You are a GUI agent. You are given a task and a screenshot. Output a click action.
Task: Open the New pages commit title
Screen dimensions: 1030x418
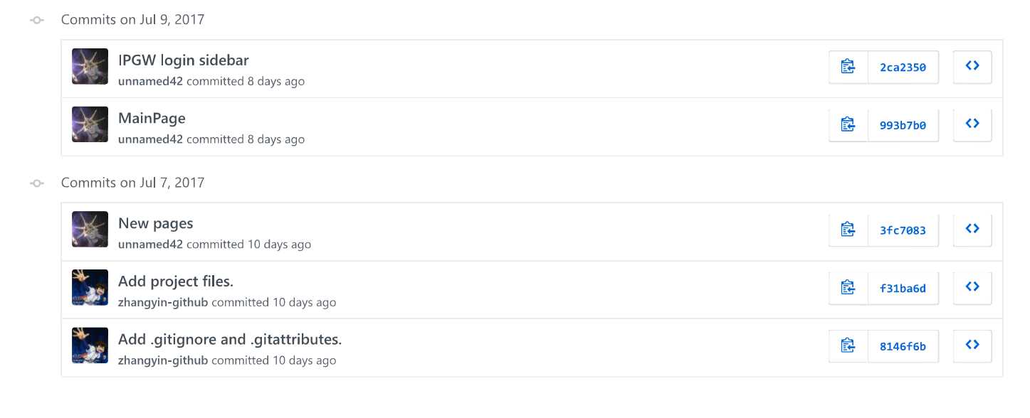point(156,223)
